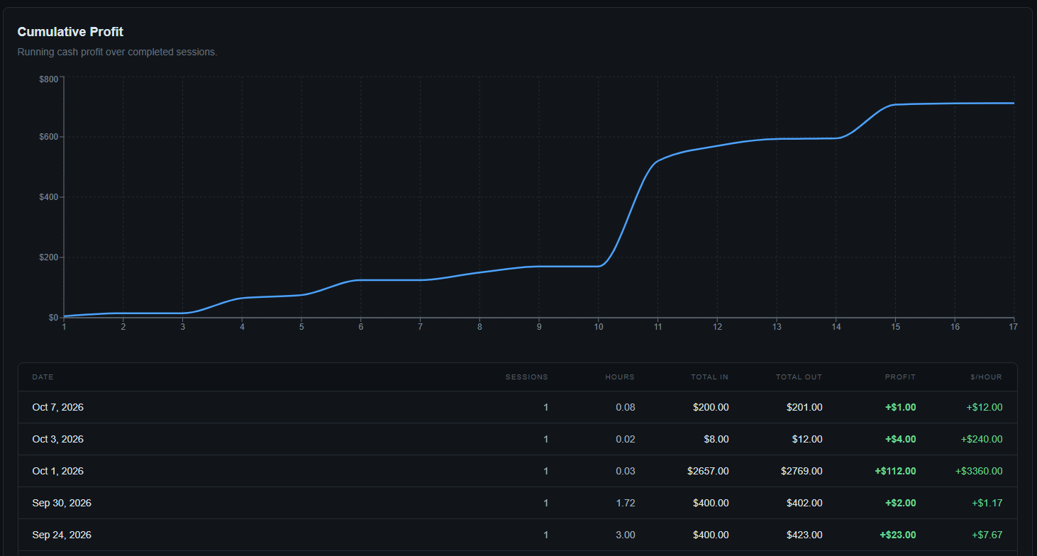
Task: Click the sessions count in the Oct 1 row
Action: (545, 471)
